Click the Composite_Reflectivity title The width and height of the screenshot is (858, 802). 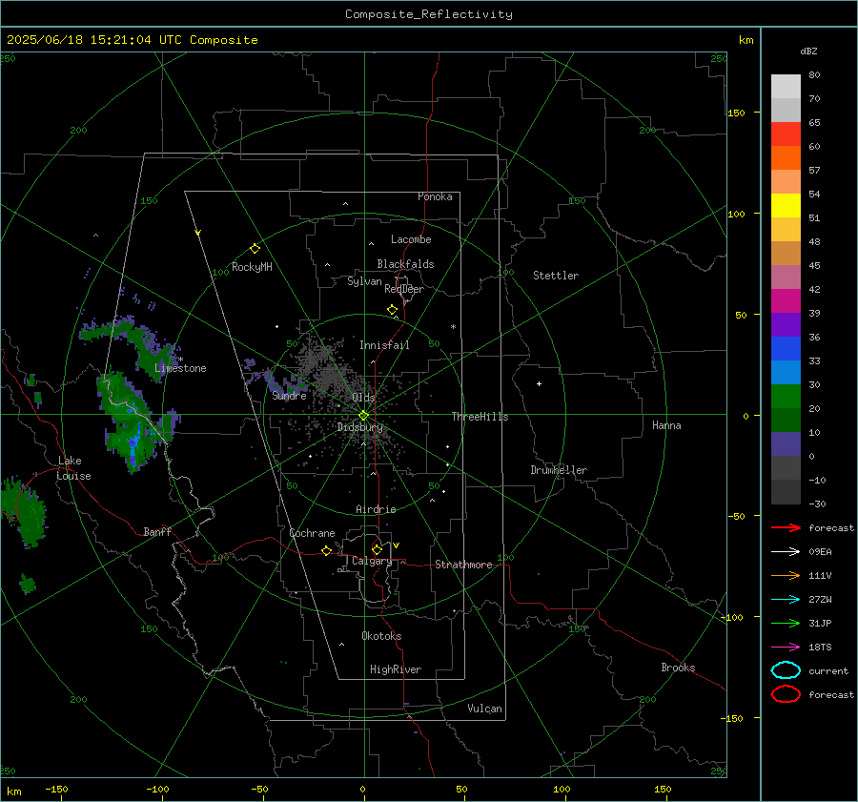[x=429, y=14]
